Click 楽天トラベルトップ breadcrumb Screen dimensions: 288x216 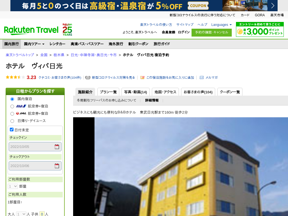coord(20,55)
